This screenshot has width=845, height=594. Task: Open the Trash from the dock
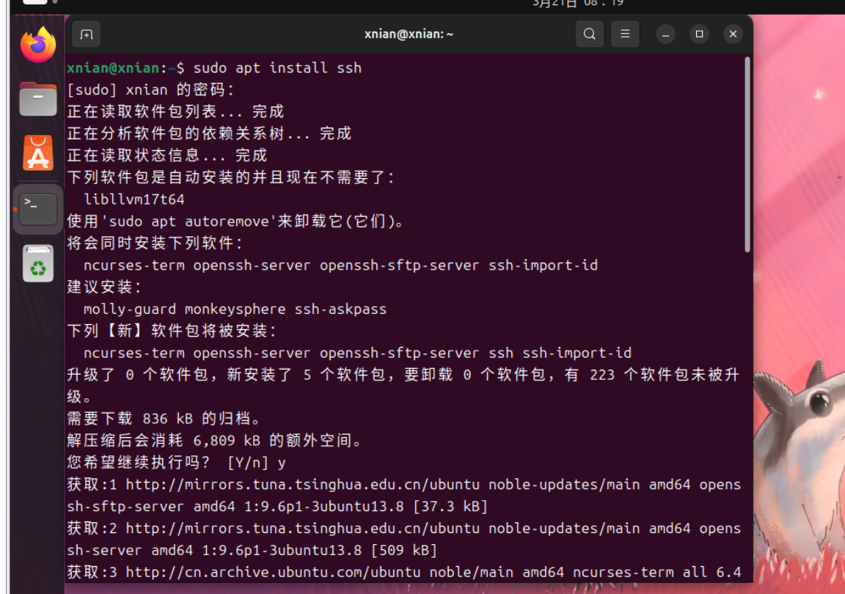38,263
